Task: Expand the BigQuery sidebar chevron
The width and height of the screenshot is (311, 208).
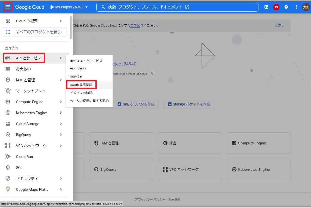Action: point(61,135)
